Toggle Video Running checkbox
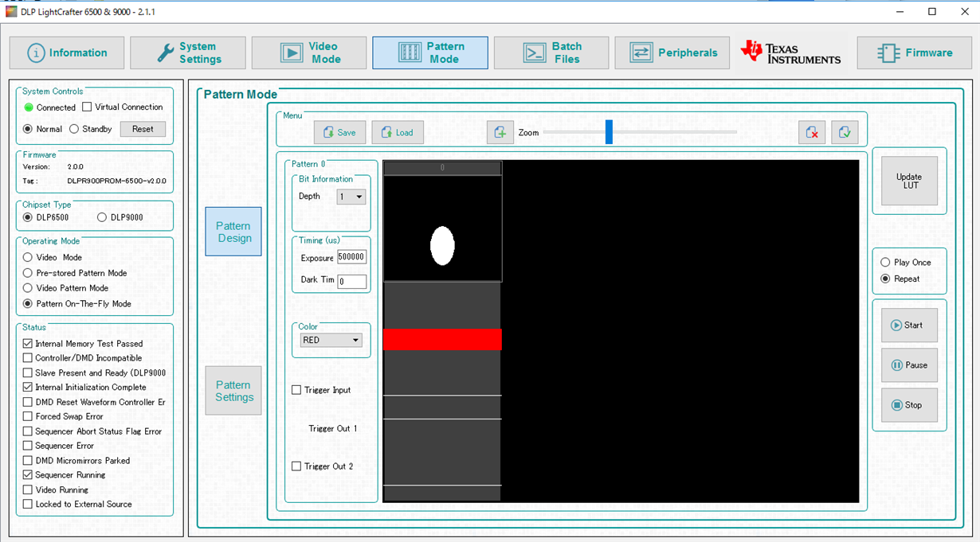 click(x=28, y=489)
